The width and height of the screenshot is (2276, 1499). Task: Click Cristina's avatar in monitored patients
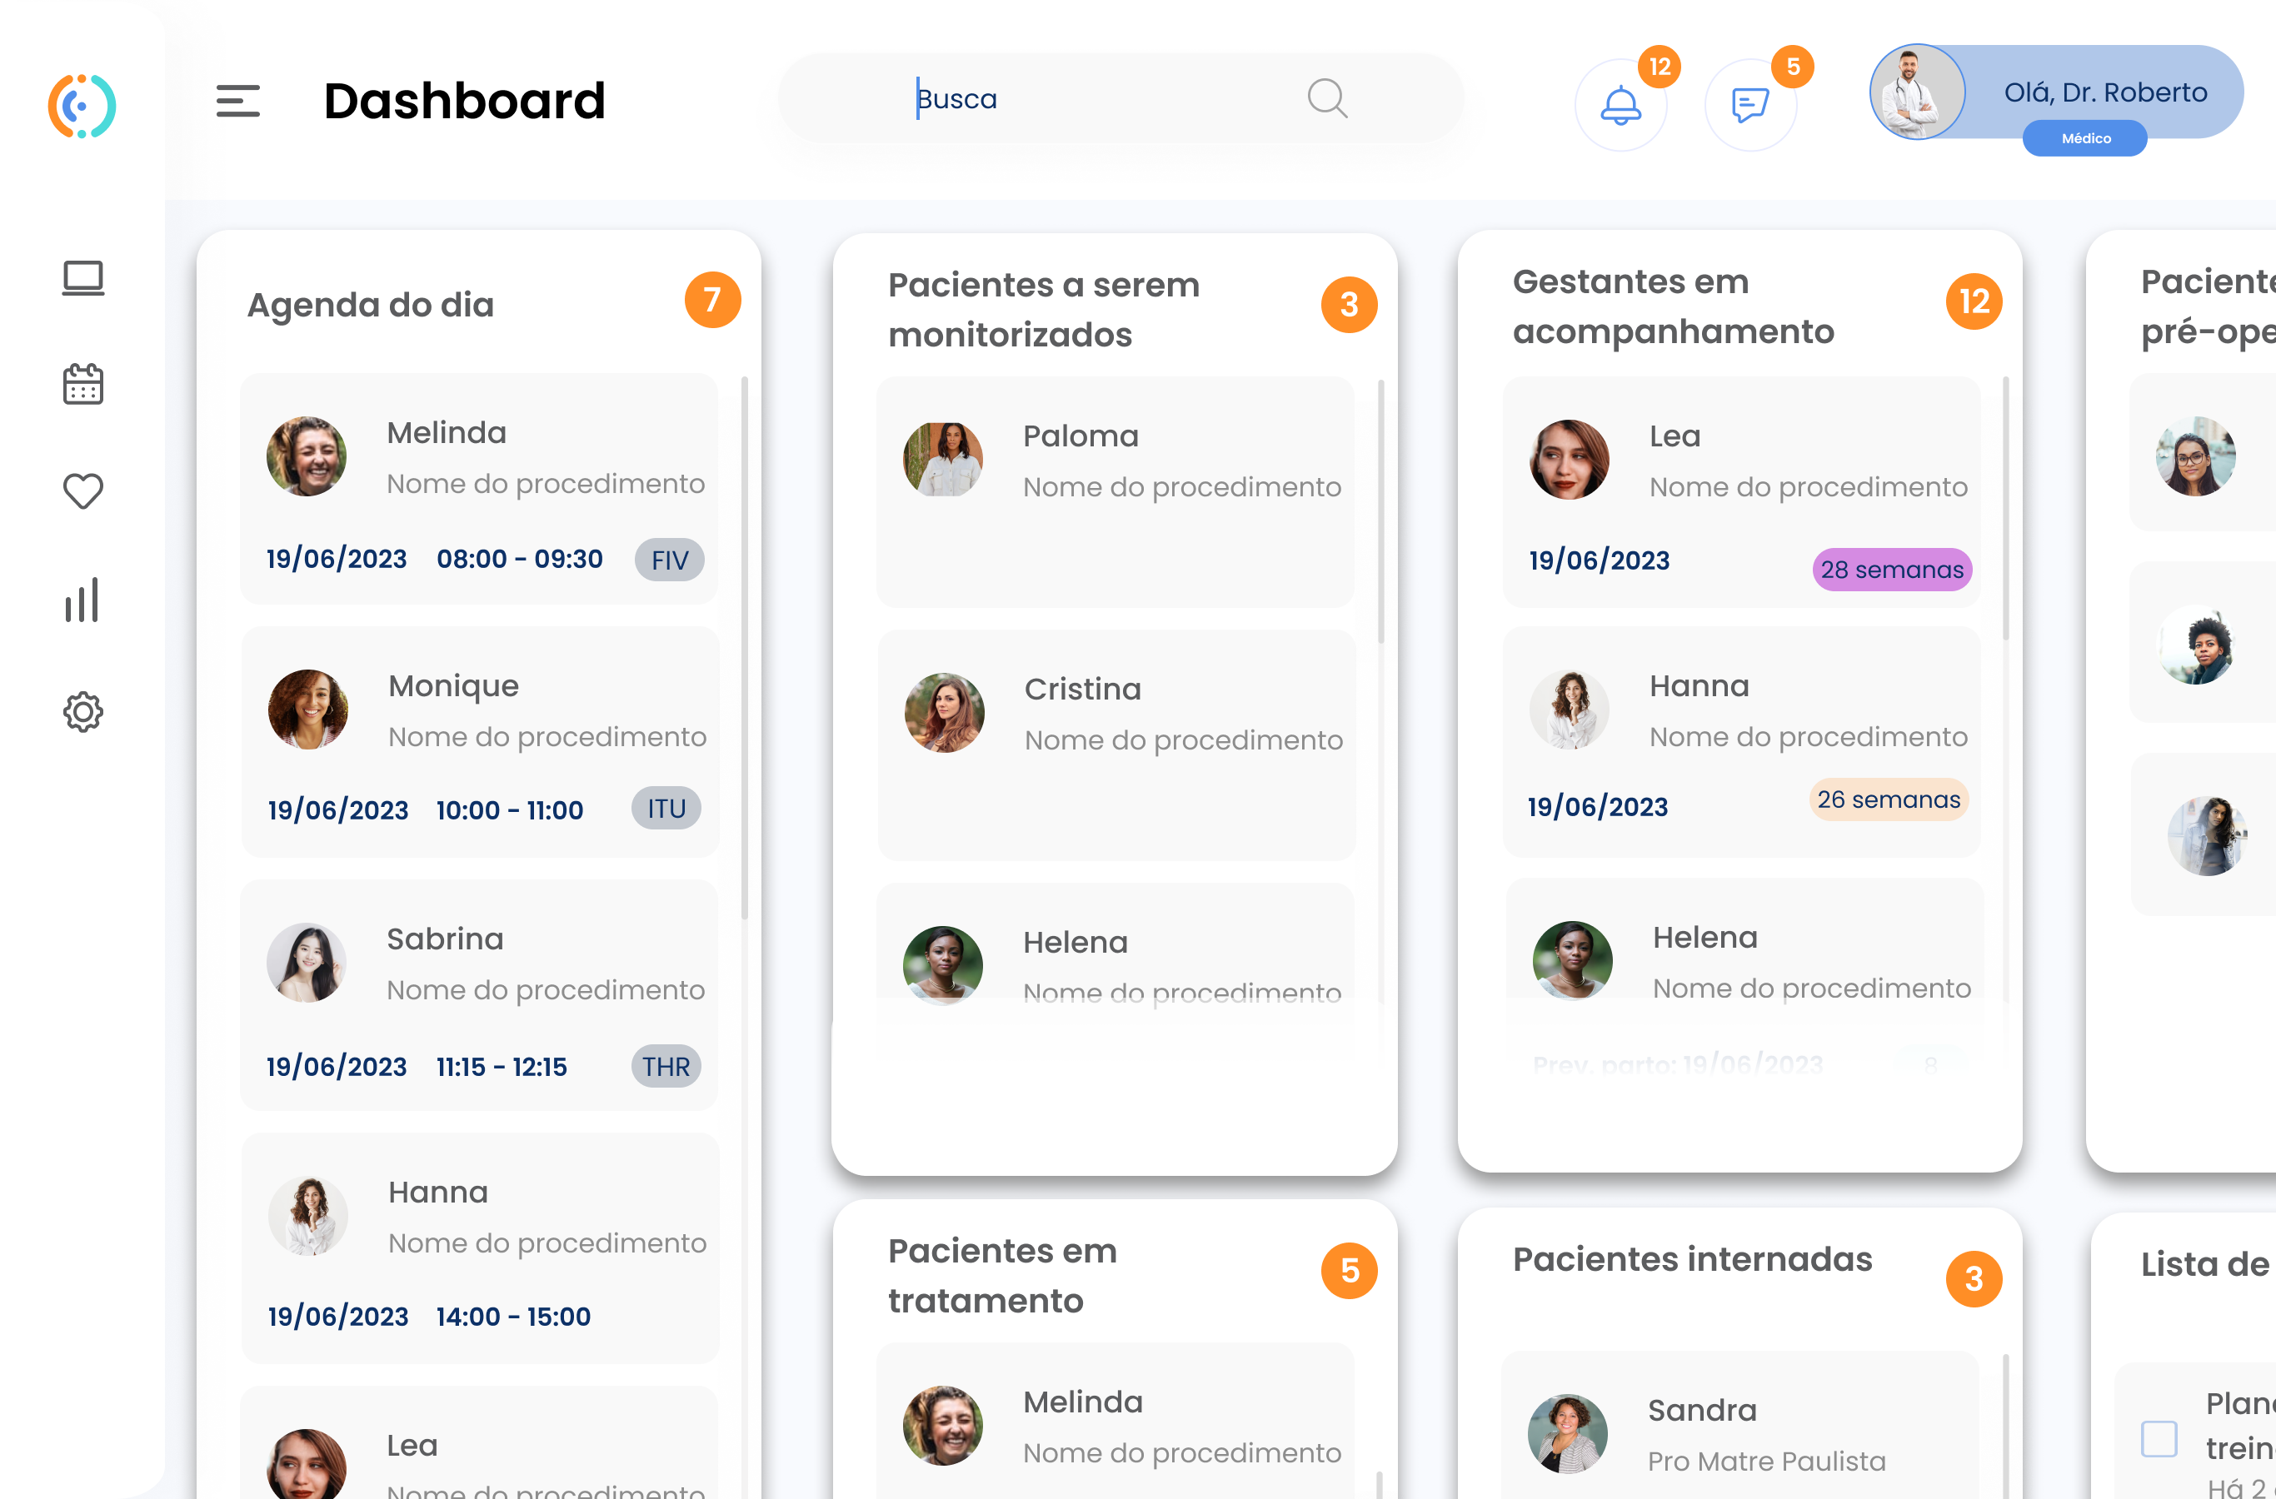pyautogui.click(x=945, y=713)
